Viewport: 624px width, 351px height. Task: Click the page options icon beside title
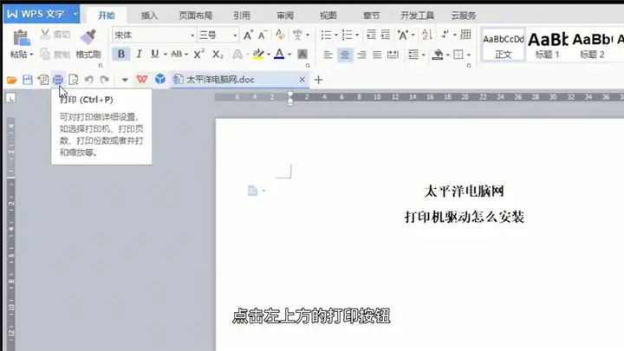(253, 191)
